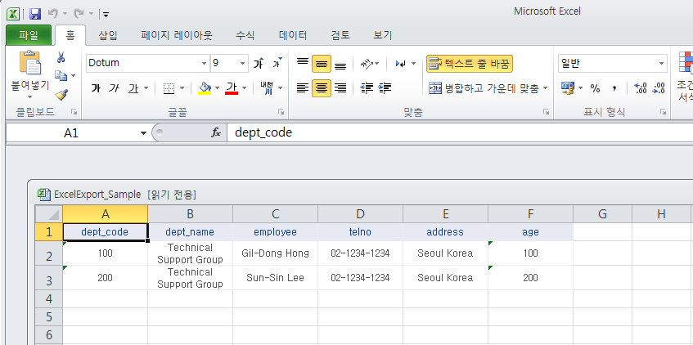Open the Dotum font name dropdown
Image resolution: width=693 pixels, height=345 pixels.
(x=204, y=64)
